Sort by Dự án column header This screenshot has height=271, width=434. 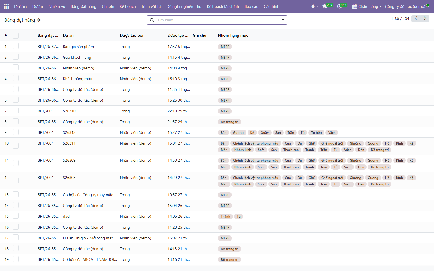[68, 35]
